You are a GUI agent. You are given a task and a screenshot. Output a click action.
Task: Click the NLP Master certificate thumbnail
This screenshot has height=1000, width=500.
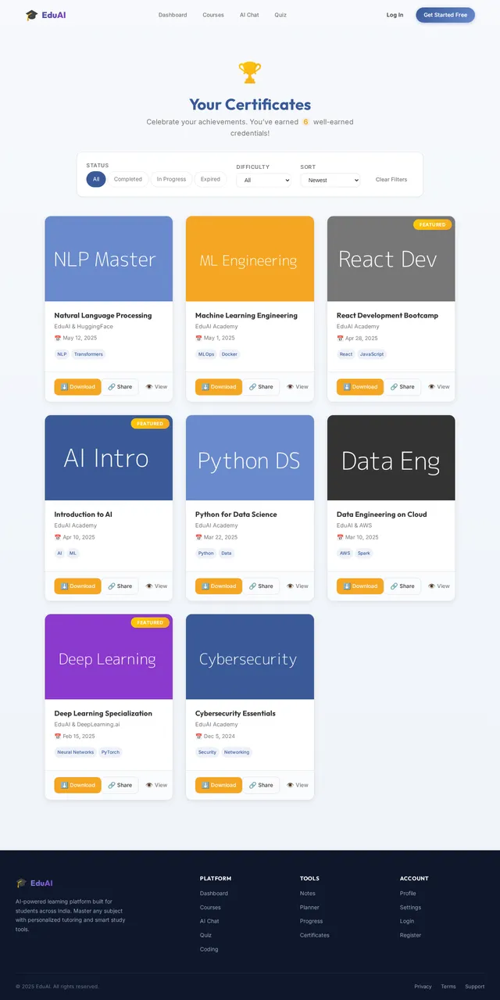[109, 259]
